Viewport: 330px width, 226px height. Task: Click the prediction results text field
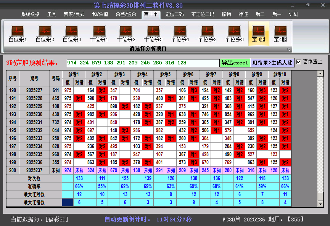(143, 63)
